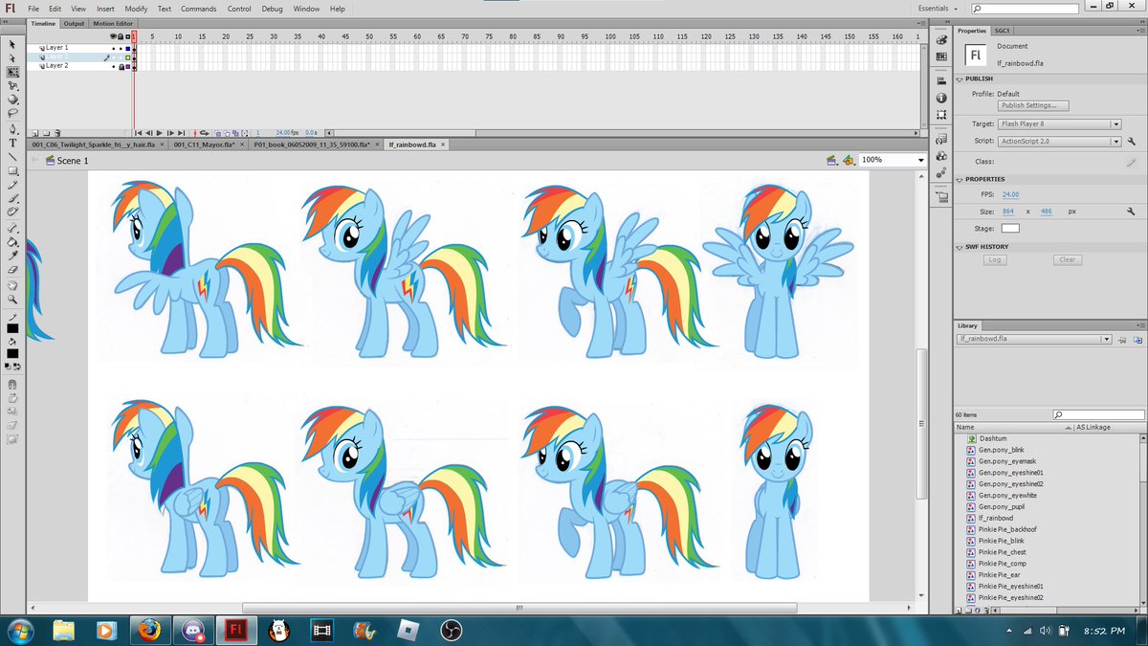Toggle timeline loop playback button
The height and width of the screenshot is (646, 1148).
(205, 133)
